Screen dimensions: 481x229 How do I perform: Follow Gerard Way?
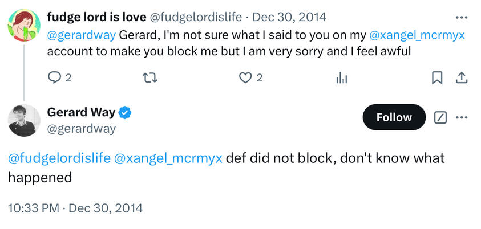pyautogui.click(x=394, y=117)
